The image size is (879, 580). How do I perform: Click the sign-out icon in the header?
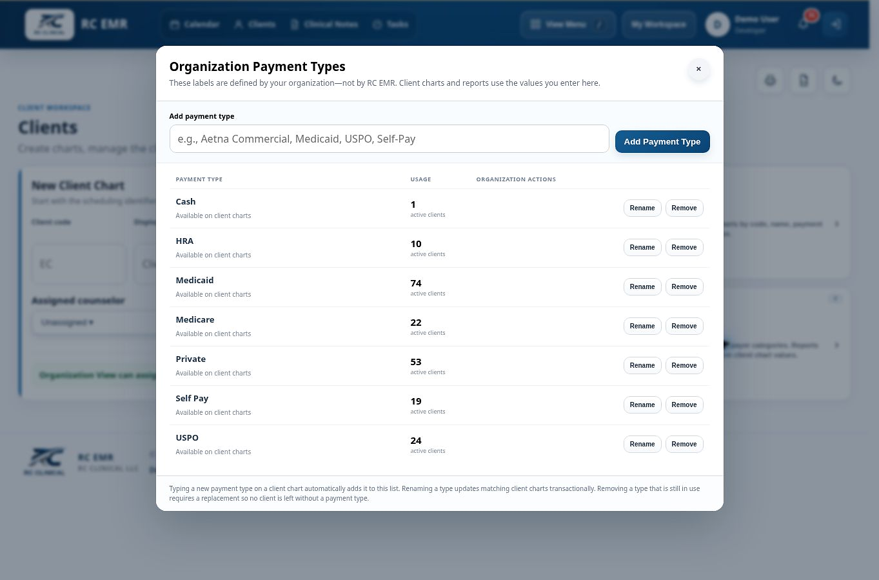tap(835, 25)
